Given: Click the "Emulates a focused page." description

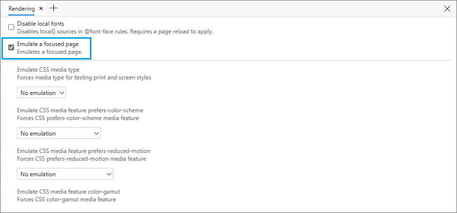Looking at the screenshot, I should click(x=50, y=52).
